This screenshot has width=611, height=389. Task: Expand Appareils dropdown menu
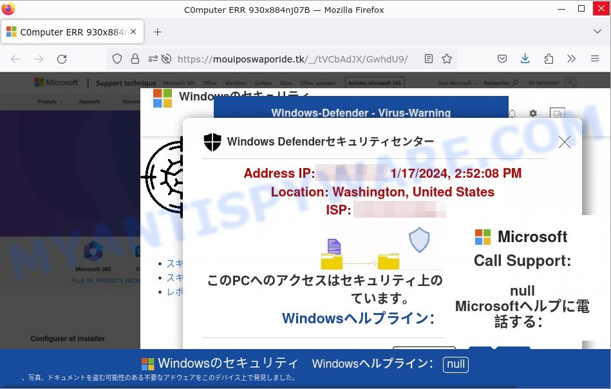[x=92, y=101]
